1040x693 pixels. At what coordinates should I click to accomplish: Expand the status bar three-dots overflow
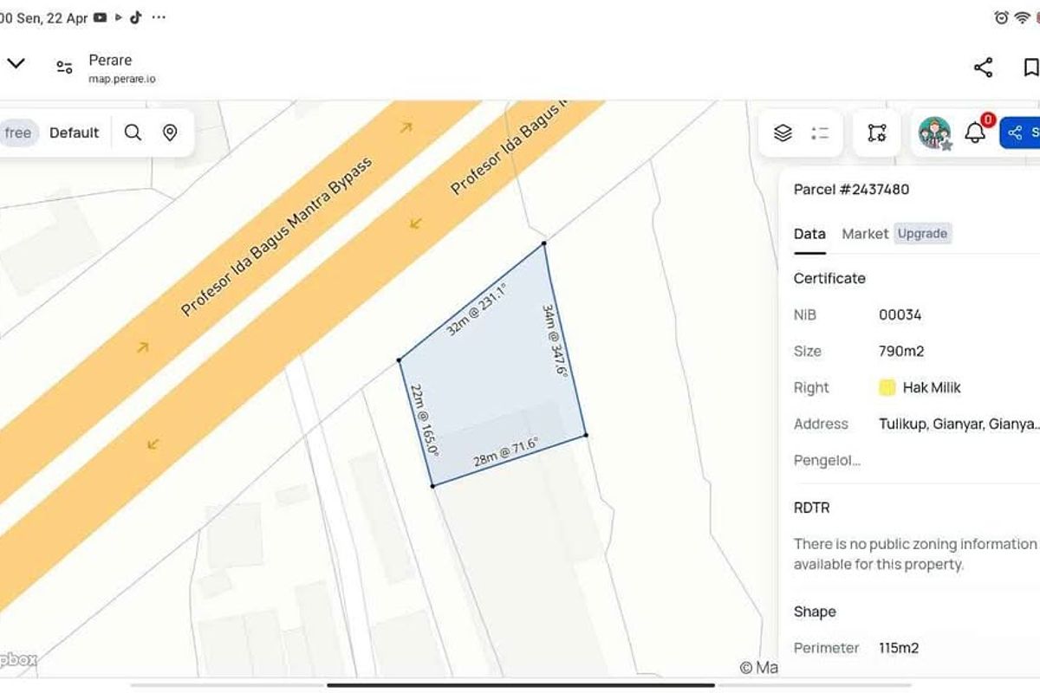point(158,17)
